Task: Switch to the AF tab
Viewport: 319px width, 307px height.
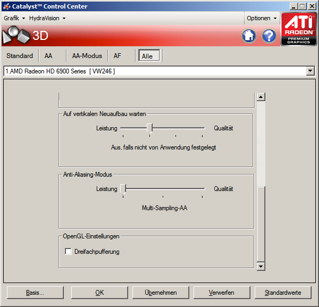Action: [117, 55]
